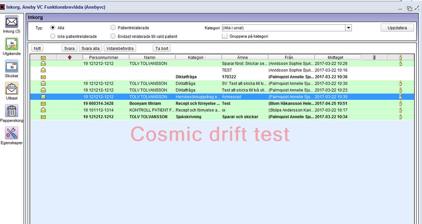Open the Skickat sent folder icon

coord(12,66)
